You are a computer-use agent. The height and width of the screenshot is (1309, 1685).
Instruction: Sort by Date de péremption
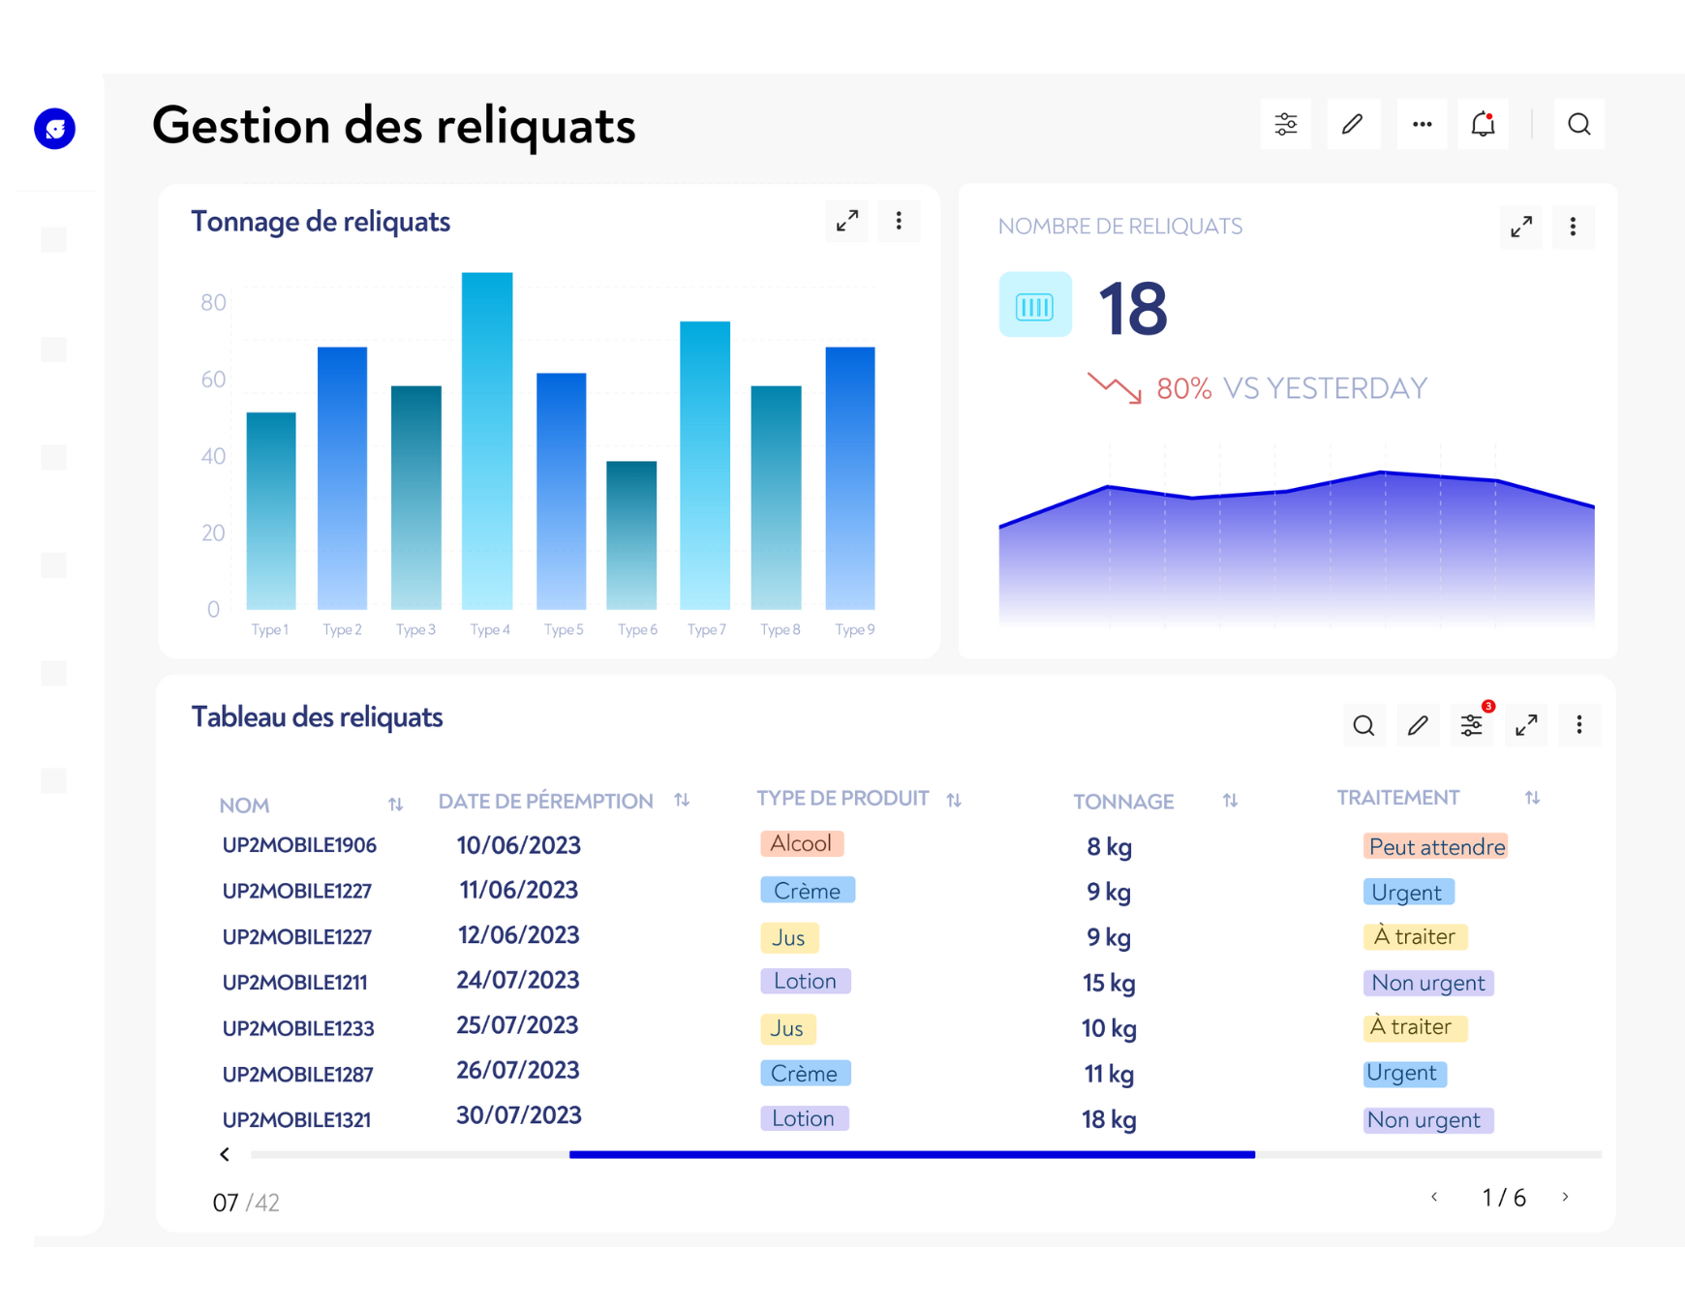[682, 800]
